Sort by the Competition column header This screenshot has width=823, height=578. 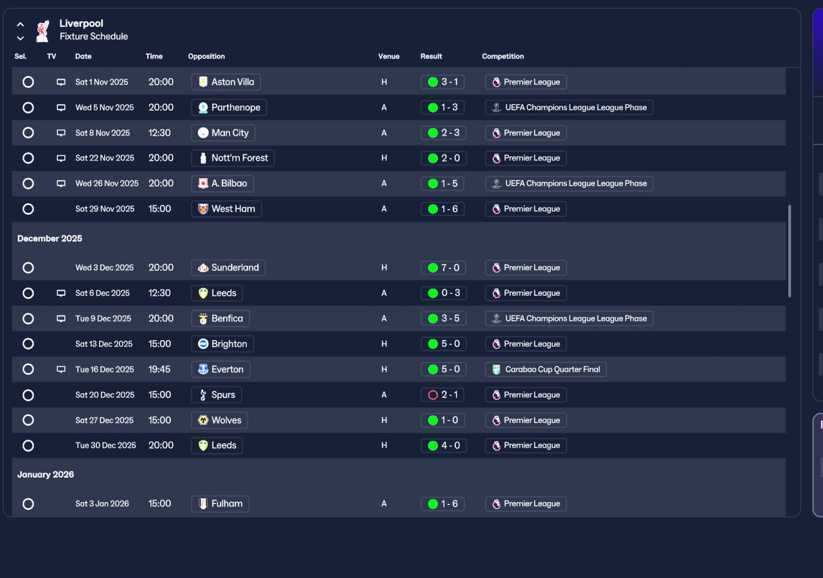[x=503, y=57]
